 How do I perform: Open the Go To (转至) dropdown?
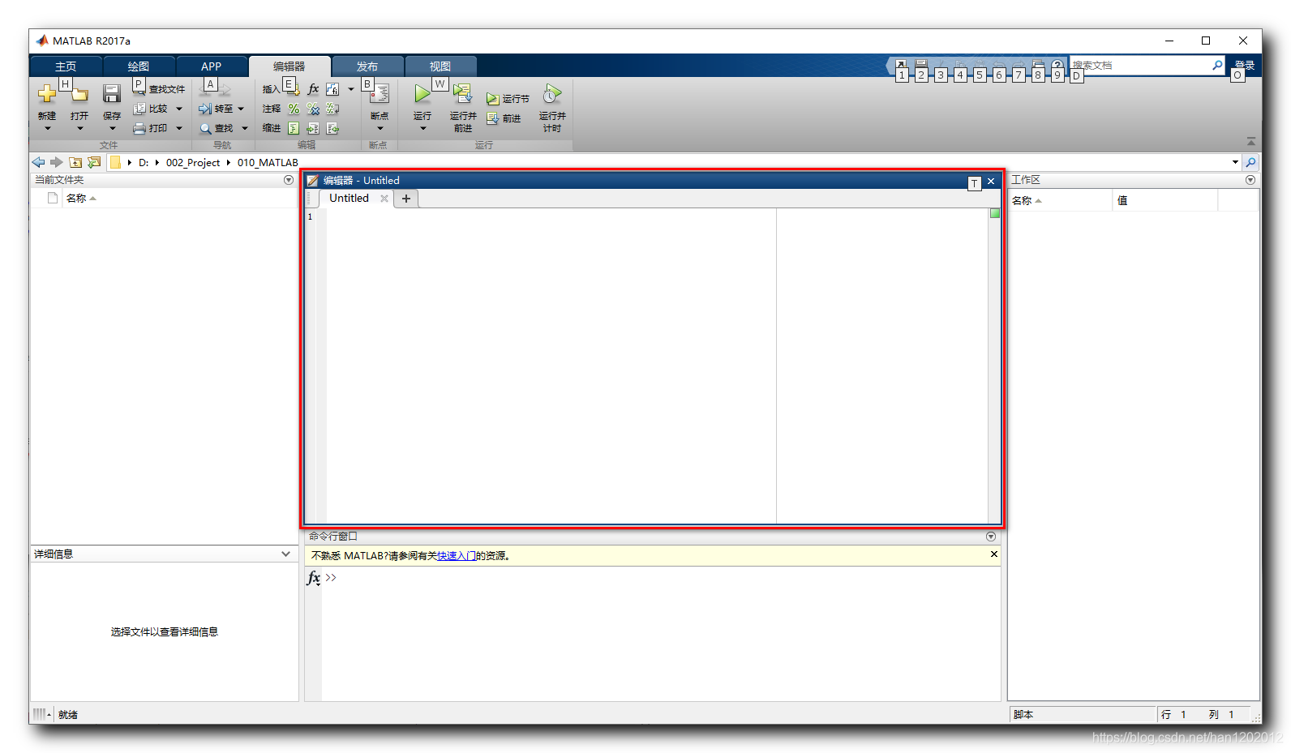coord(241,109)
